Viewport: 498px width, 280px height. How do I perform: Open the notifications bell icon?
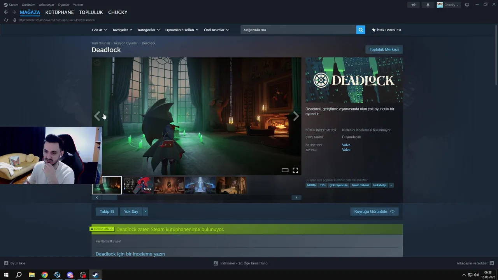428,5
